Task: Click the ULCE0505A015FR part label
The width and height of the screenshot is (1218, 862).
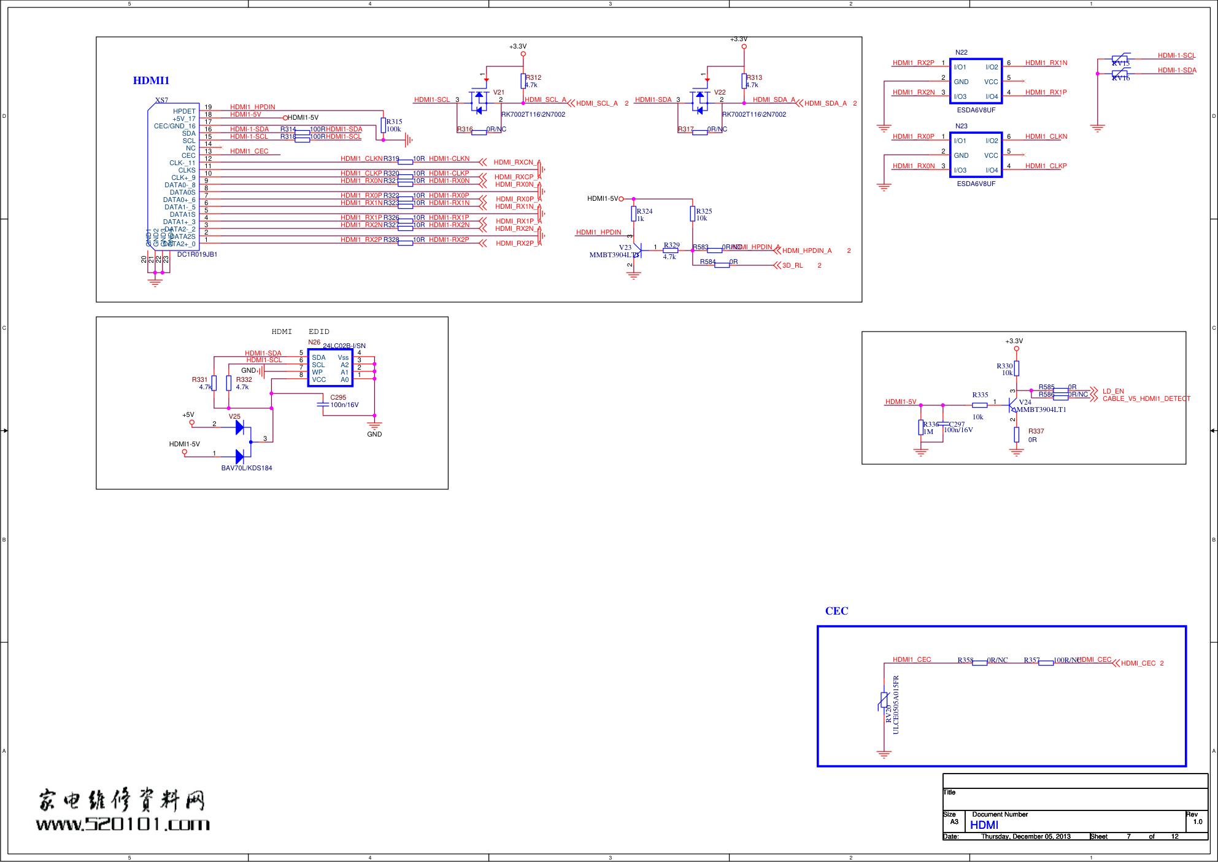Action: click(896, 705)
